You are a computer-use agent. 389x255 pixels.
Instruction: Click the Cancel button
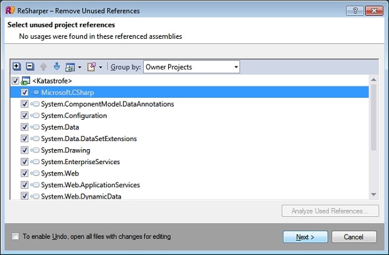point(354,237)
